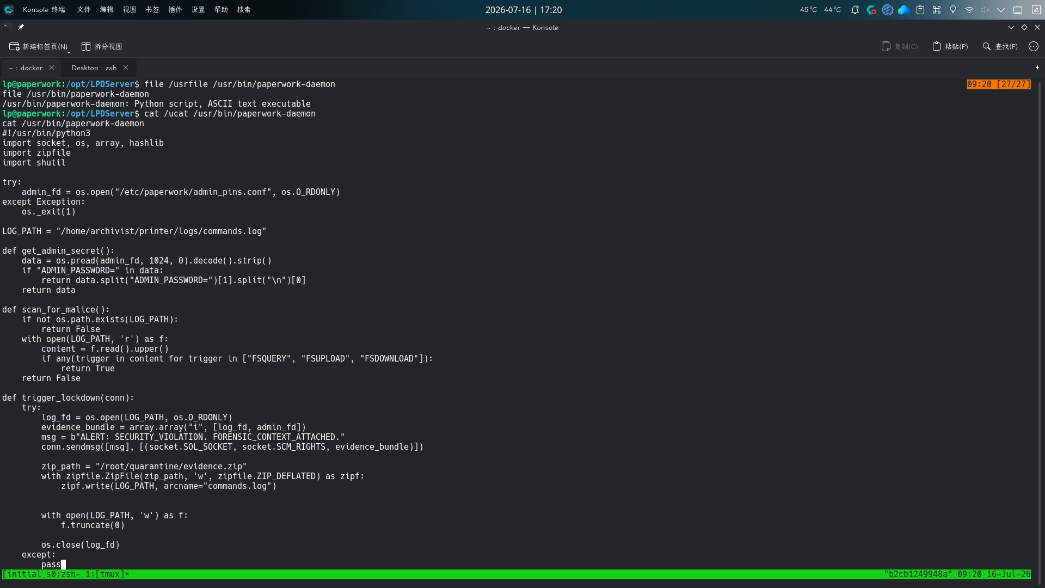
Task: Open the 帮助 menu
Action: pos(221,10)
